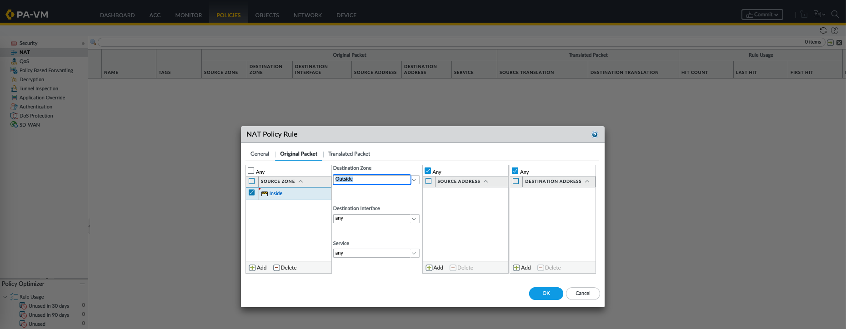Check the Any box above Source Zone
The width and height of the screenshot is (846, 329).
[x=251, y=171]
